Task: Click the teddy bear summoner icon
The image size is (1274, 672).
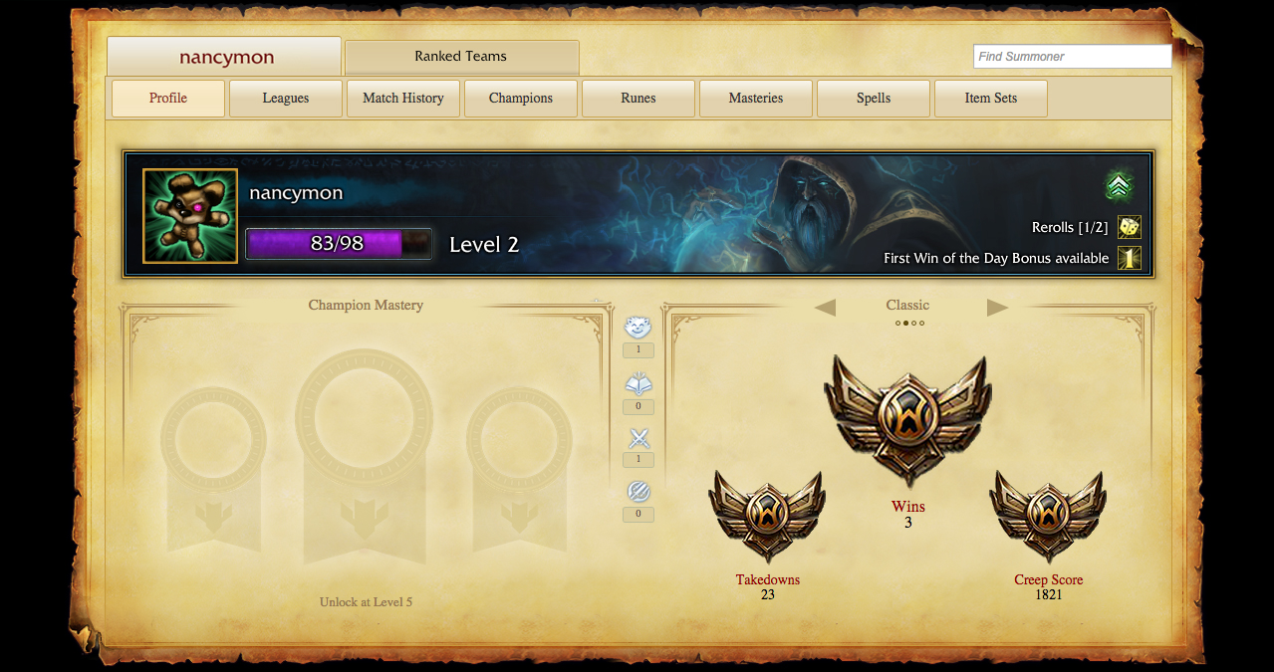Action: click(x=190, y=216)
